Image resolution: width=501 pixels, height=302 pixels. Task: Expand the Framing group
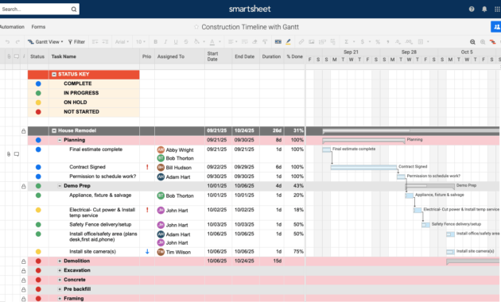coord(60,299)
